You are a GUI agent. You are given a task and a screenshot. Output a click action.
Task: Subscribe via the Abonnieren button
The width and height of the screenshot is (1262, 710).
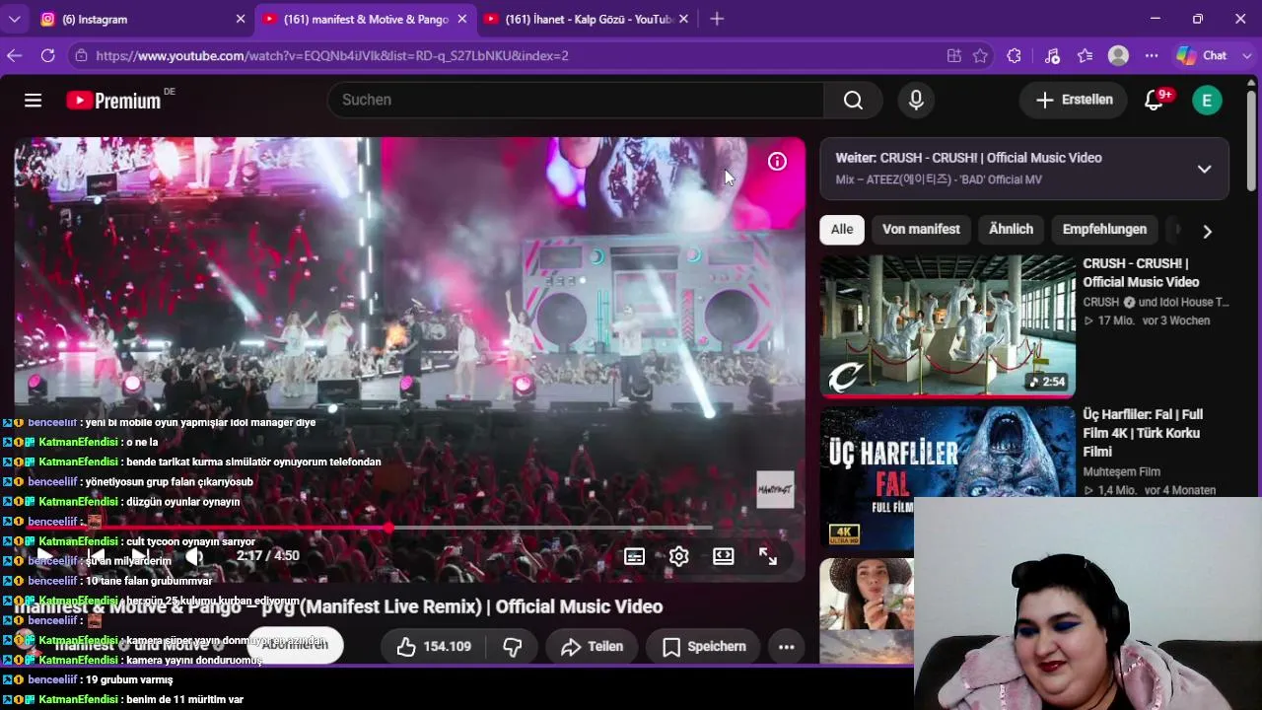click(295, 645)
